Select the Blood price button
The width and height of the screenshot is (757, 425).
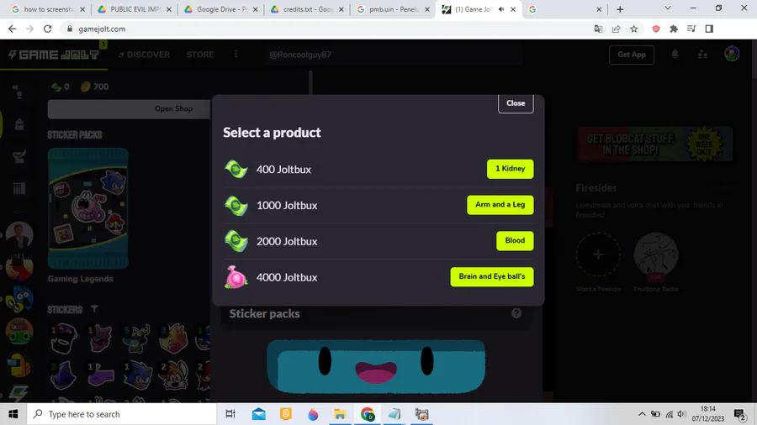(x=515, y=240)
